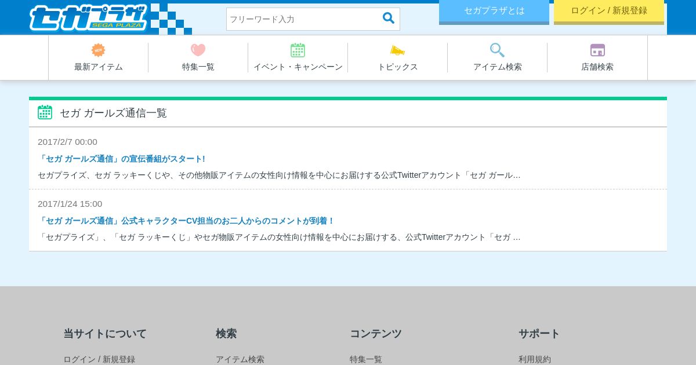This screenshot has height=365, width=696.
Task: Click footer heading 当サイトについて
Action: coord(105,334)
